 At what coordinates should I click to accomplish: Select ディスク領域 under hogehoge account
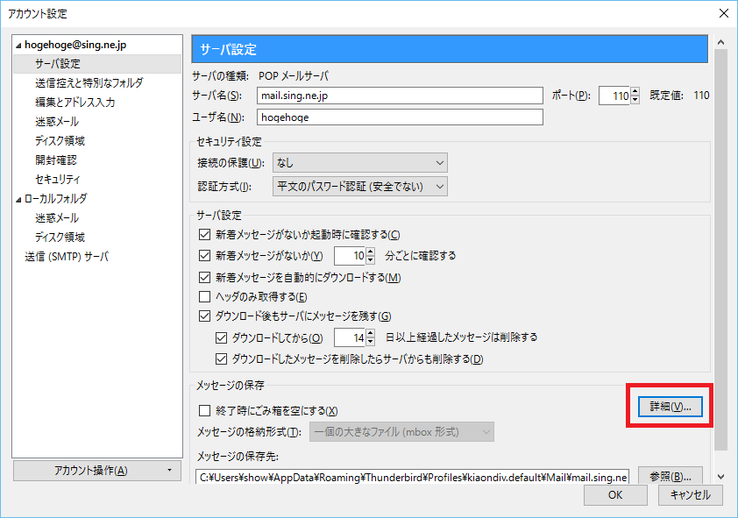[x=60, y=141]
